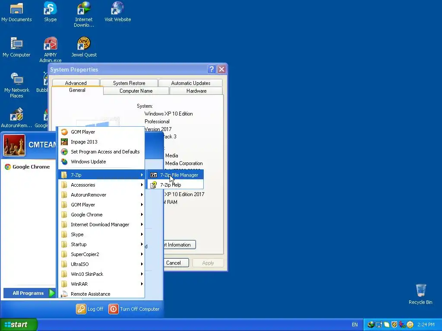Launch Inpage 2013 from programs menu
The width and height of the screenshot is (442, 331).
[x=101, y=142]
